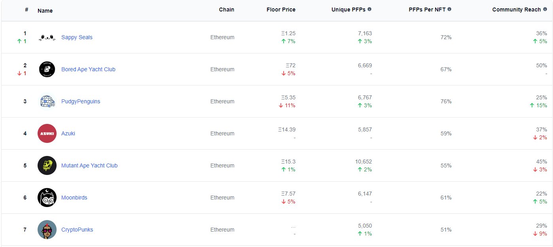Click the PudgyPenguins igloo logo
This screenshot has width=553, height=247.
47,101
